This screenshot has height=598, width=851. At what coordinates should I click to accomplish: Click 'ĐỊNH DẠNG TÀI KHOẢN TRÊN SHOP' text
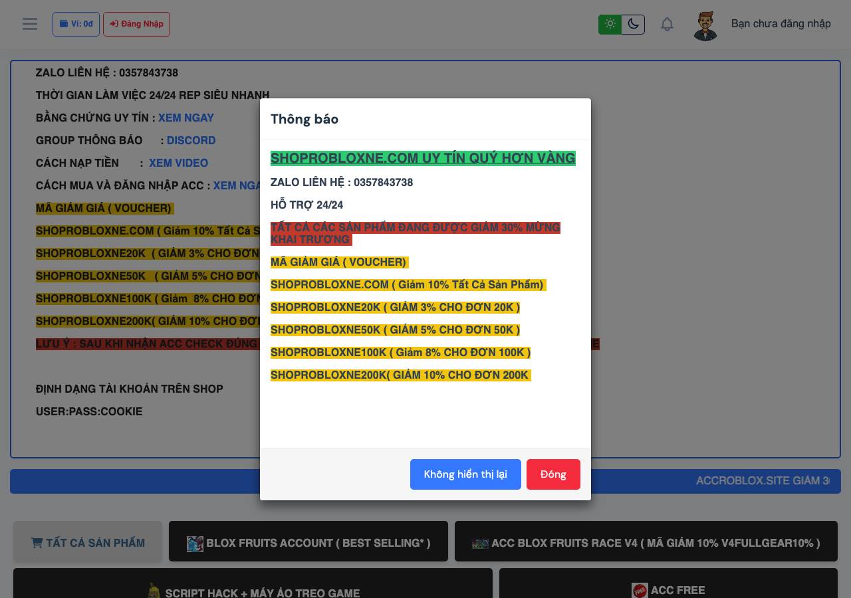pyautogui.click(x=130, y=389)
